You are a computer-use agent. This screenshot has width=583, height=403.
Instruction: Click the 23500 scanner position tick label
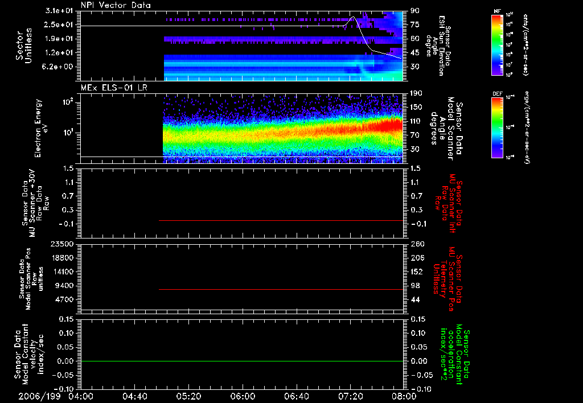pyautogui.click(x=62, y=244)
